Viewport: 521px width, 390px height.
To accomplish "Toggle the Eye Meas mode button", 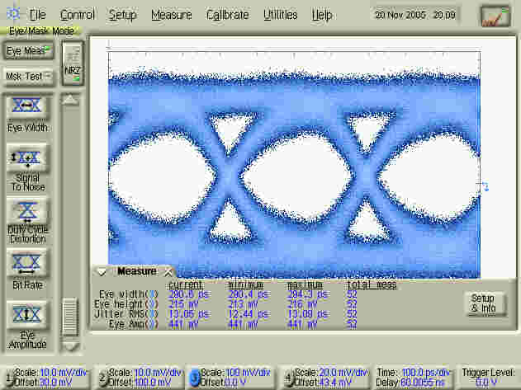I will coord(28,51).
